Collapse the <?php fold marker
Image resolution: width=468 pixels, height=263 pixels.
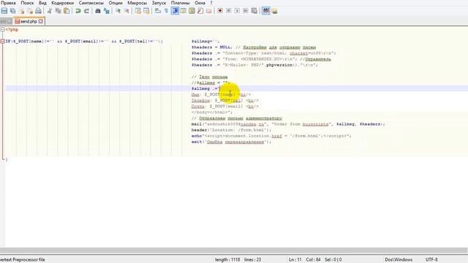click(x=2, y=29)
